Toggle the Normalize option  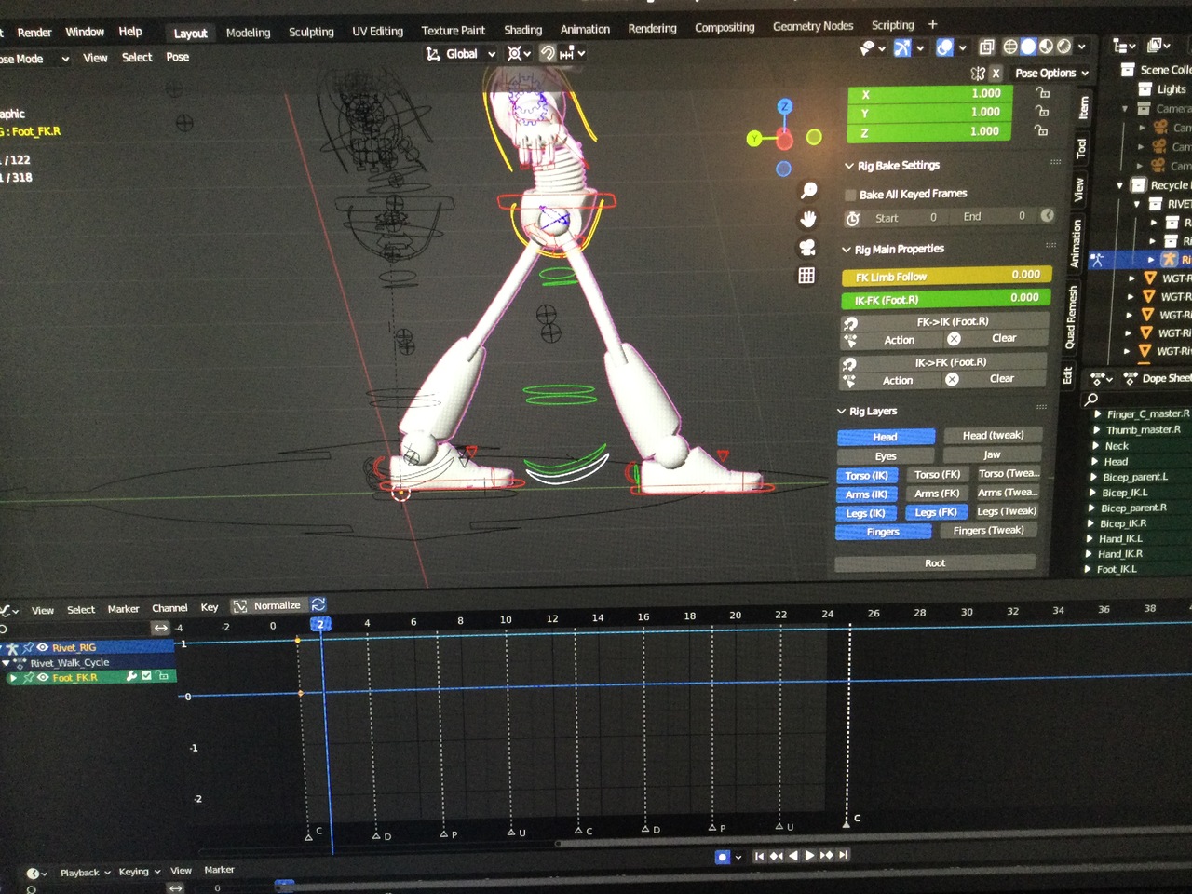click(x=268, y=605)
